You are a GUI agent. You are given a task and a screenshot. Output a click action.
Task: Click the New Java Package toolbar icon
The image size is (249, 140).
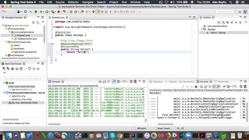coord(71,12)
